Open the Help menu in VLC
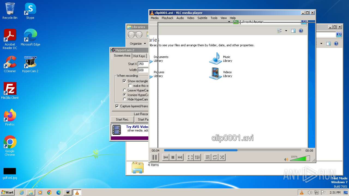The width and height of the screenshot is (349, 196). (x=233, y=18)
